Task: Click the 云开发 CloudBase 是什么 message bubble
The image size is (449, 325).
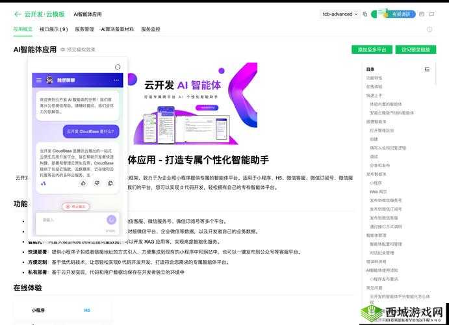Action: coord(91,131)
